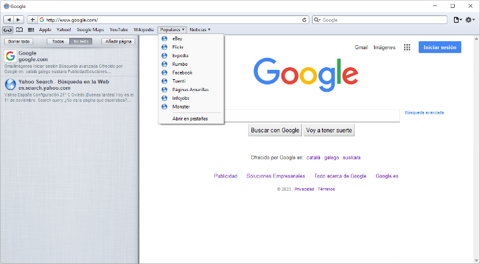Click the globe icon beside Tuenti
Image resolution: width=480 pixels, height=264 pixels.
[165, 81]
